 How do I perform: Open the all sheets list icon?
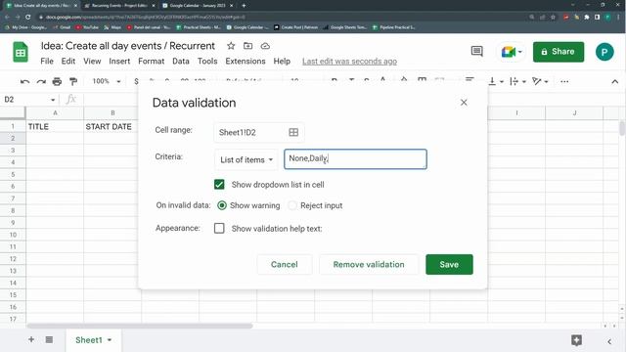(49, 339)
